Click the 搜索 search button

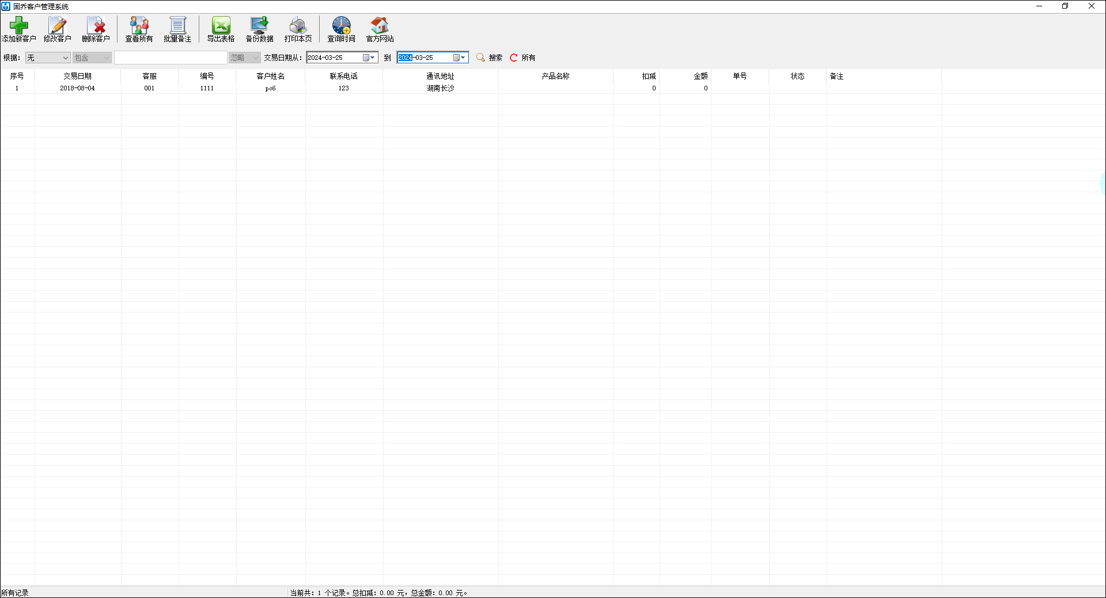(x=490, y=58)
